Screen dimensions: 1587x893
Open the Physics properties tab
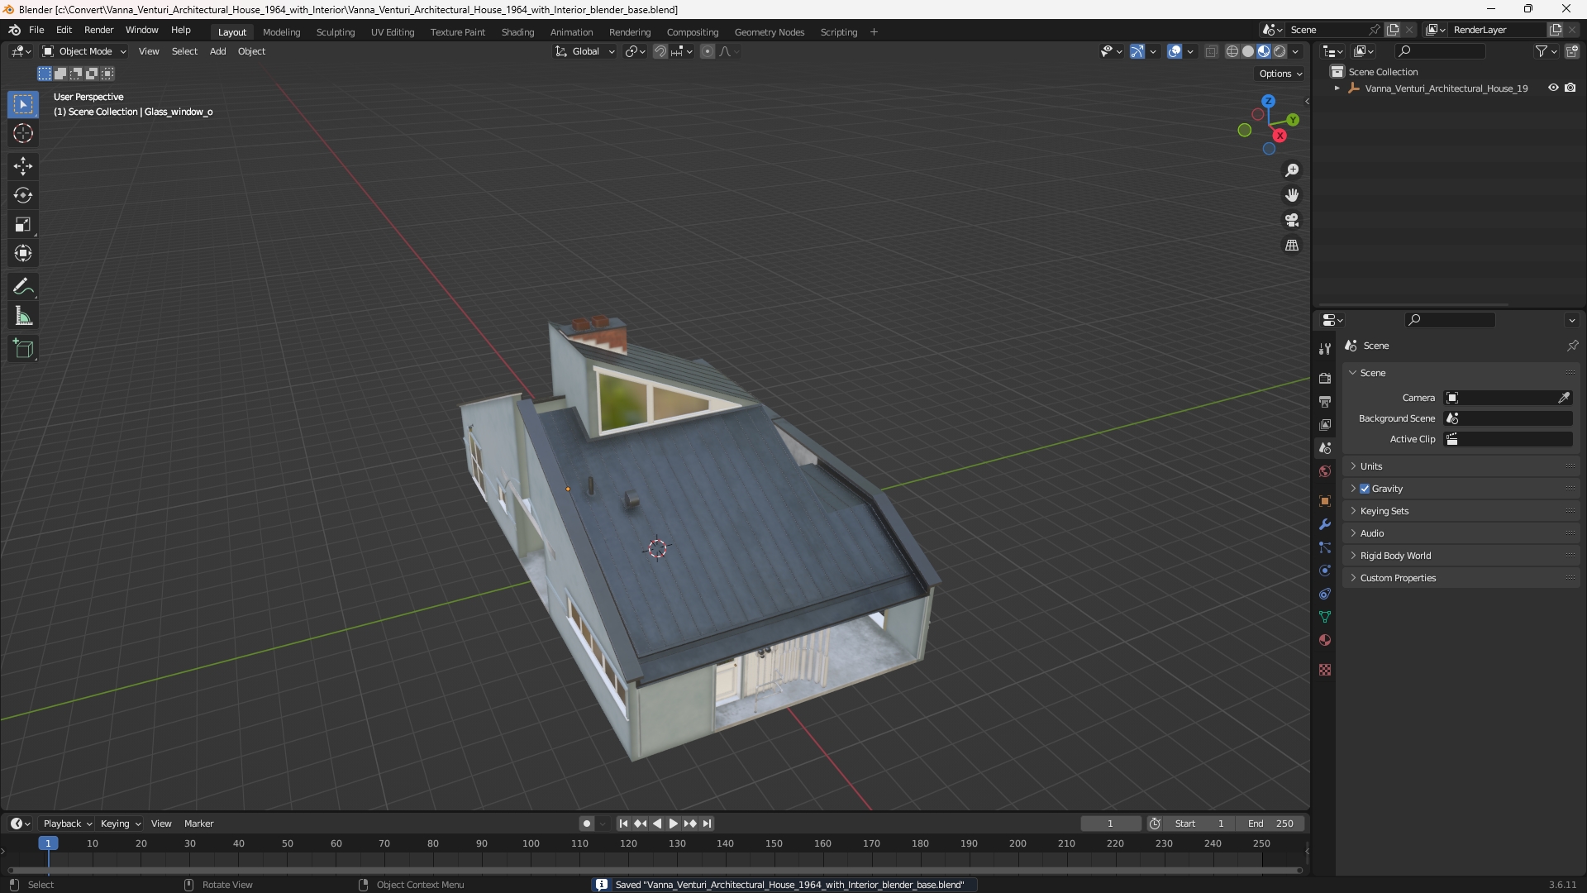(1325, 571)
